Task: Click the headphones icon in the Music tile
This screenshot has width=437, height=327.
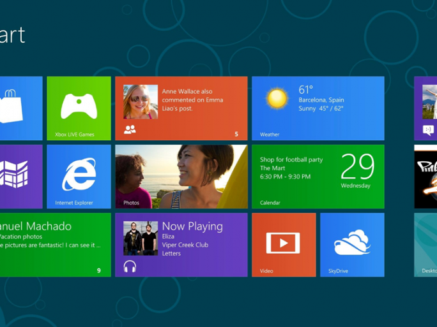Action: (x=130, y=266)
